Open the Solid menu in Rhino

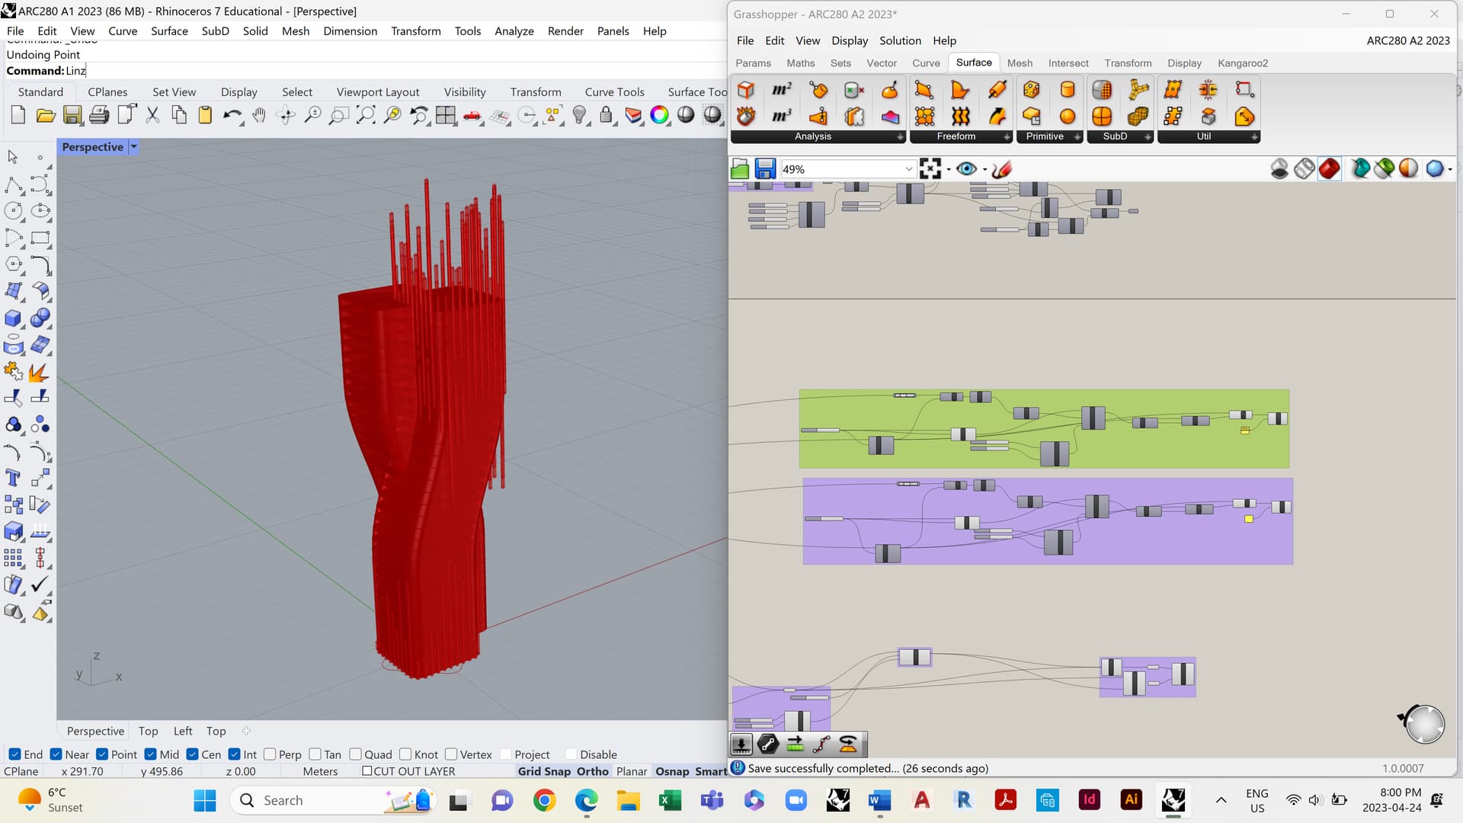[x=255, y=30]
